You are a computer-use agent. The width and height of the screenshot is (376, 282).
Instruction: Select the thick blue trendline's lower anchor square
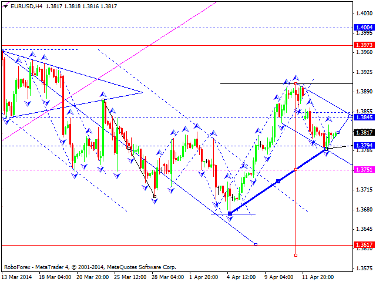pyautogui.click(x=230, y=213)
